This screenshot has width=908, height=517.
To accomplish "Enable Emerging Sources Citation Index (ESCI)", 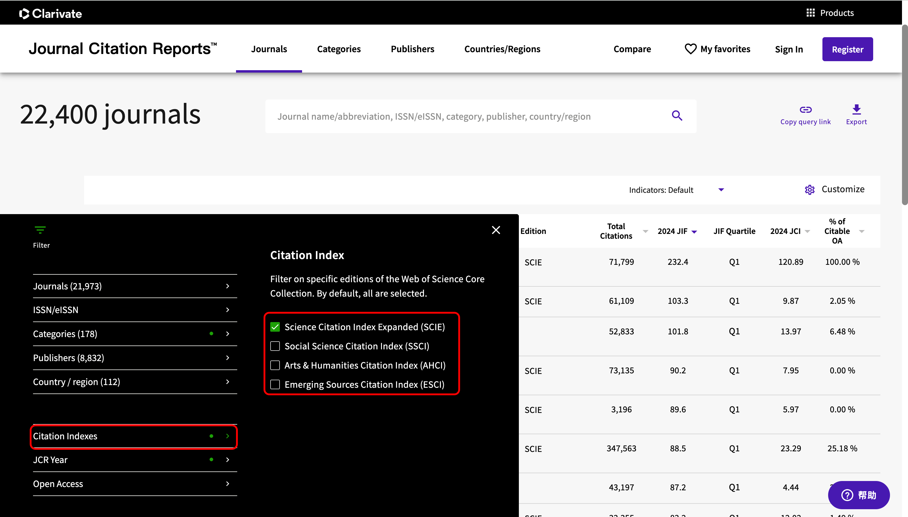I will coord(275,384).
